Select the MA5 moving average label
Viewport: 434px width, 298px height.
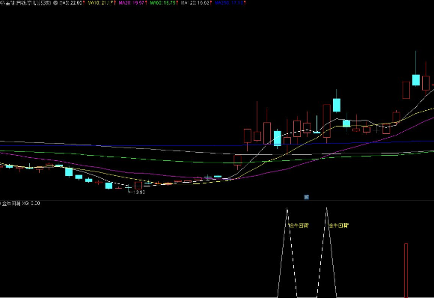coord(71,3)
